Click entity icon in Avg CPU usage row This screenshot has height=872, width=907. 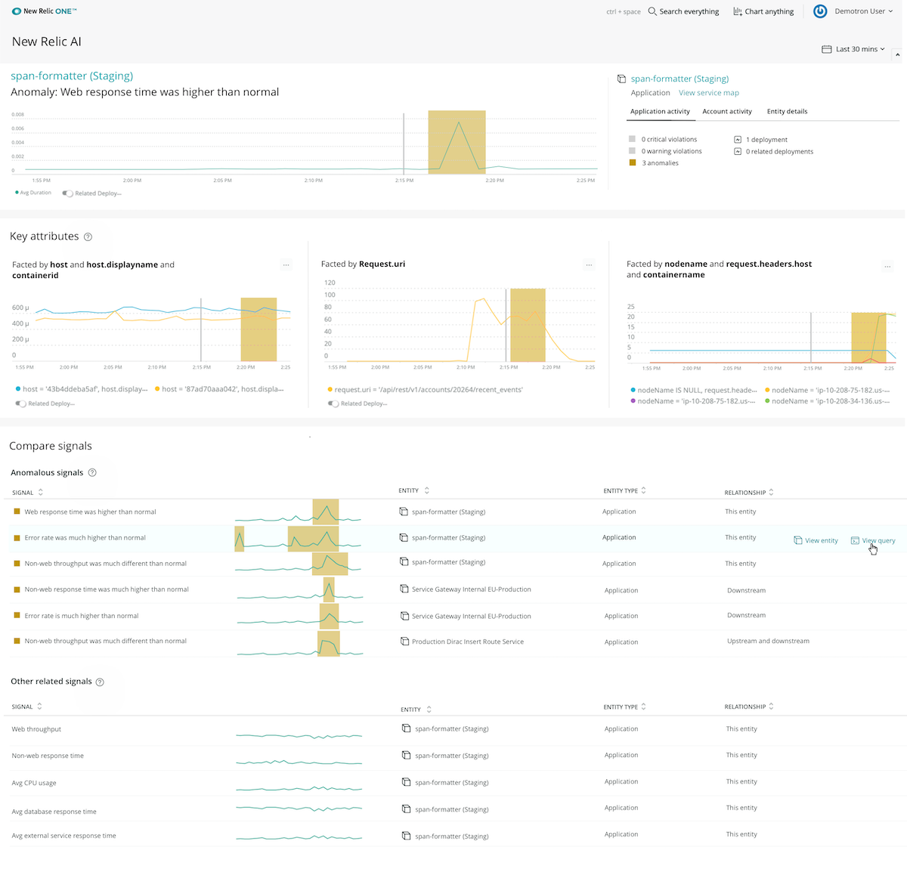(407, 782)
